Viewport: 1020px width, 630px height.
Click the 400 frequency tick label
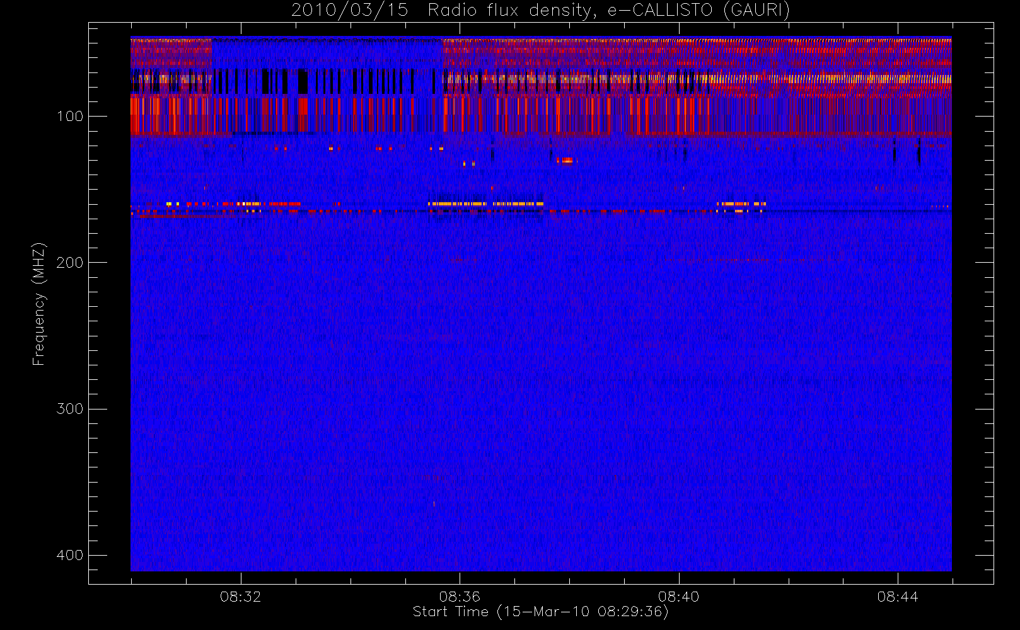tap(69, 555)
